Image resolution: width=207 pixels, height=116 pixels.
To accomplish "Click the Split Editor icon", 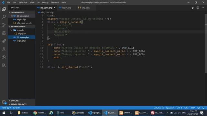I will coord(198,8).
